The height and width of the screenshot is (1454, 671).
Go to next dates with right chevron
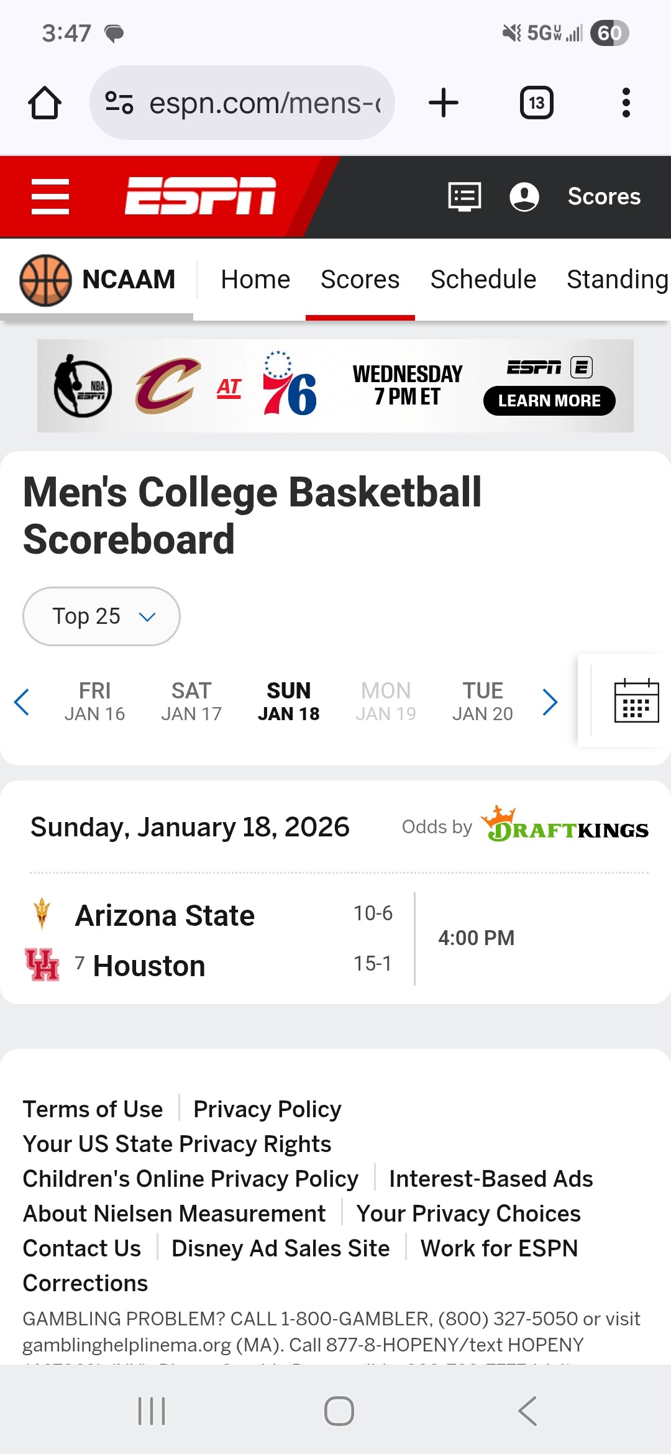pos(550,702)
